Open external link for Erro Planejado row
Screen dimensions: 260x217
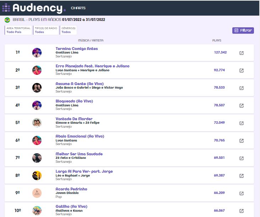click(242, 71)
